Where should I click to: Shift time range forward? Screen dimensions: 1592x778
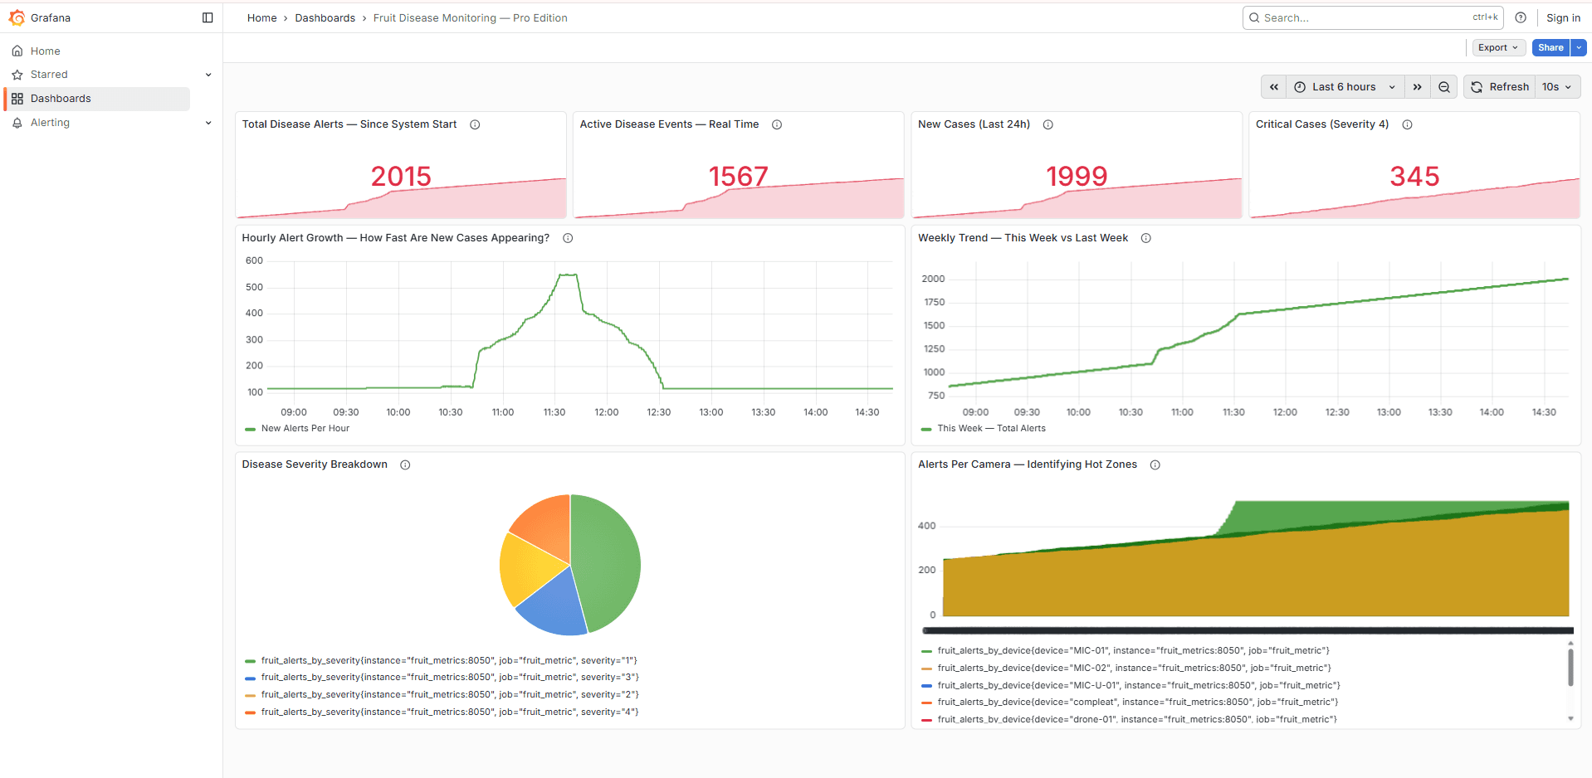point(1418,87)
